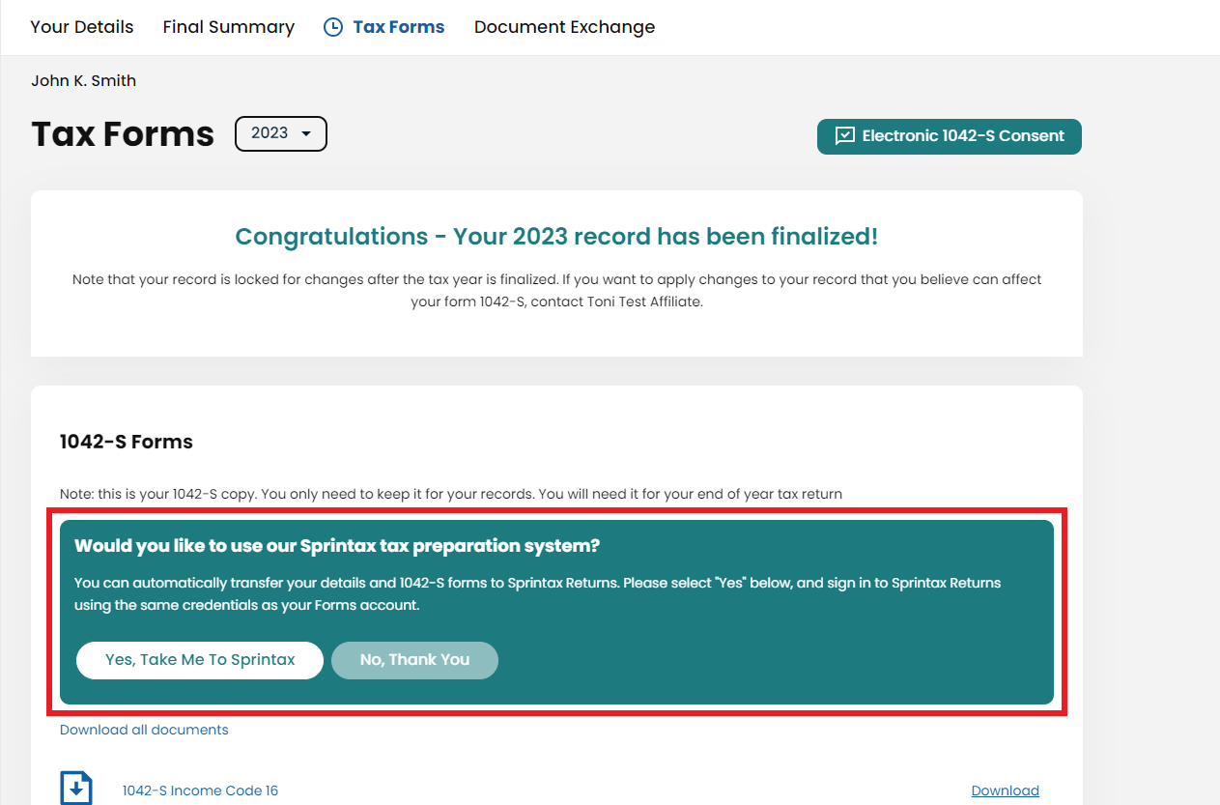Click the Electronic 1042-S Consent button

950,136
